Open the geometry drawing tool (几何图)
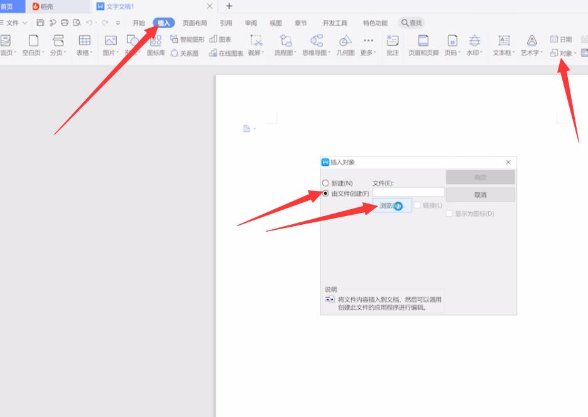 [346, 45]
